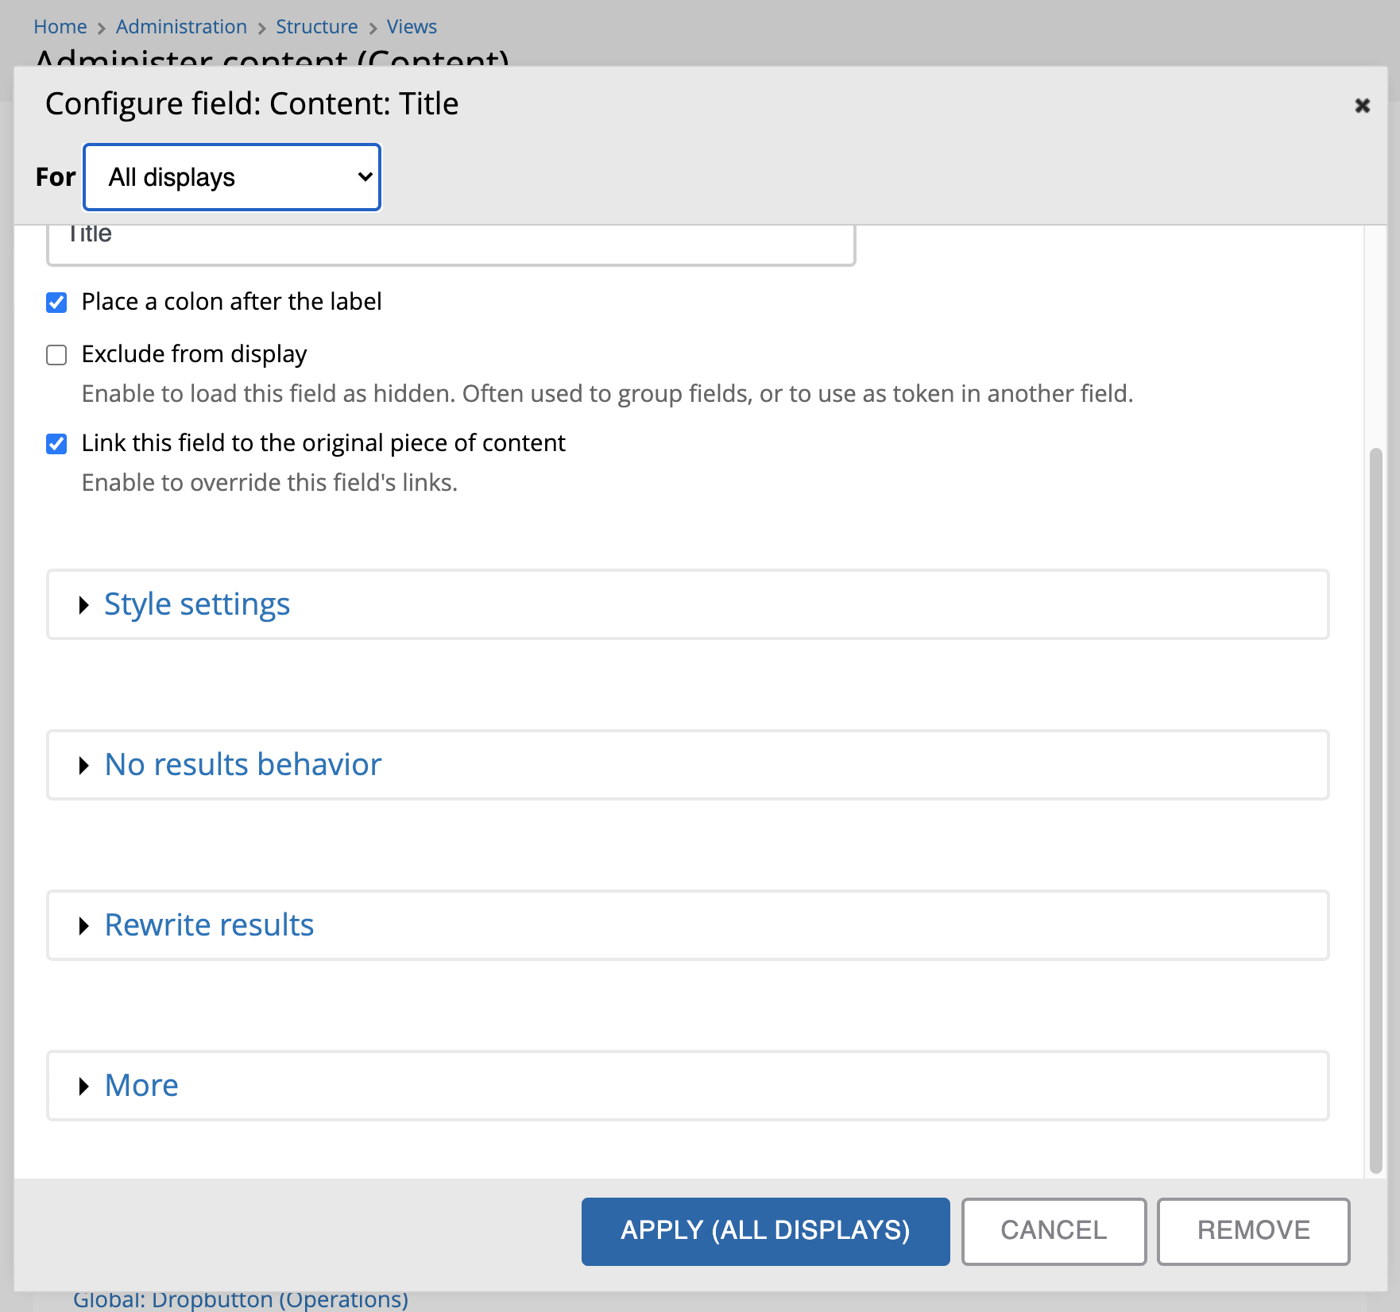Navigate to the Views breadcrumb link
The image size is (1400, 1312).
click(411, 26)
